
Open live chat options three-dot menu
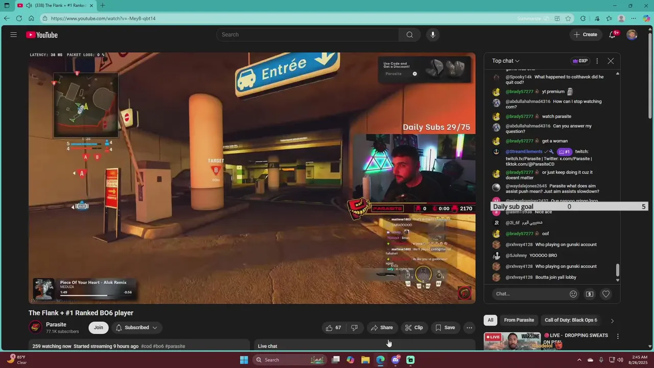coord(597,61)
